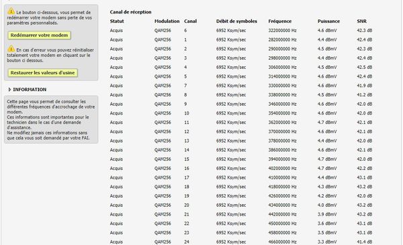Click SNR 41.2 dB on channel 8 row
This screenshot has width=403, height=245.
click(365, 95)
